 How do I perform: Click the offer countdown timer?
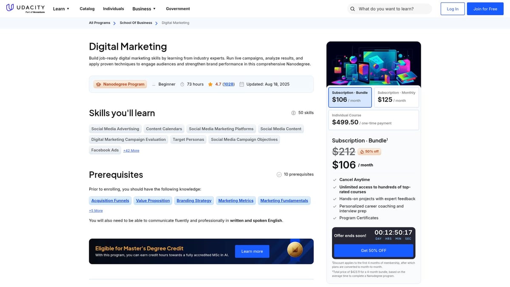coord(393,235)
